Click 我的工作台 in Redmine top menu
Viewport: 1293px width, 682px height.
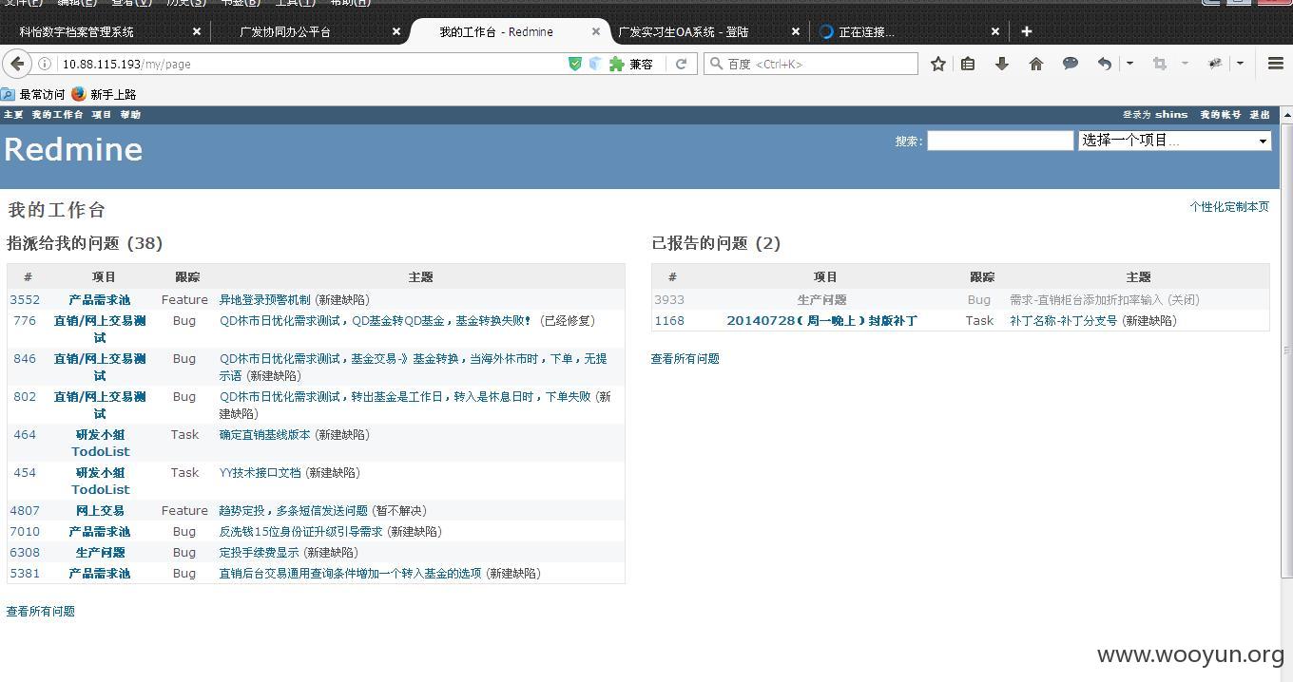click(57, 114)
